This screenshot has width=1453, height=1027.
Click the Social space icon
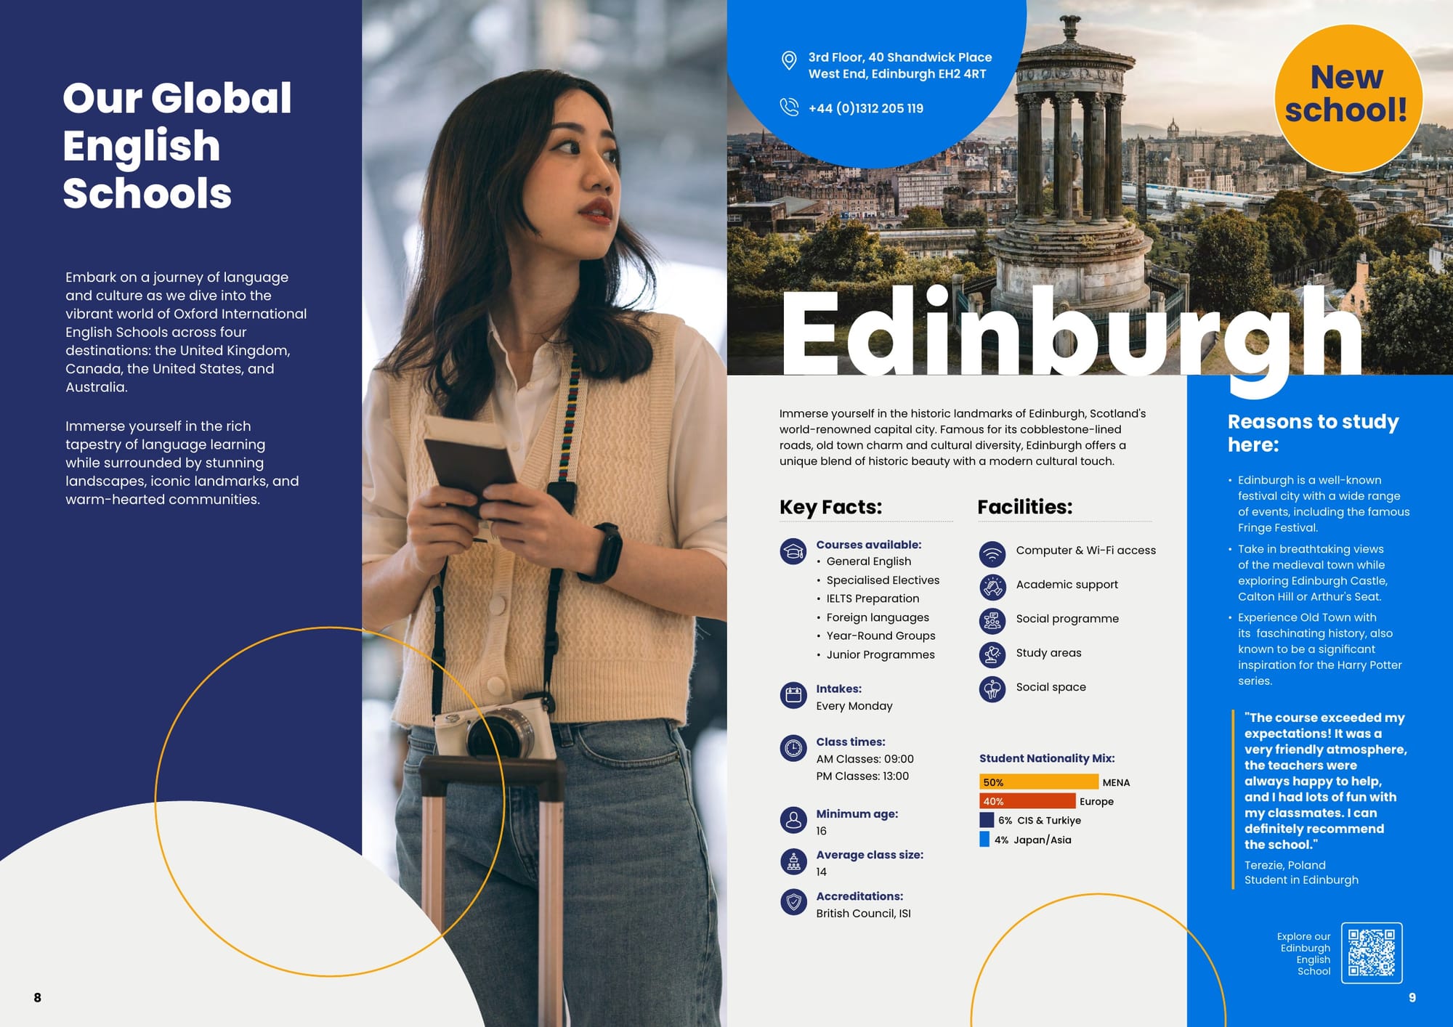pyautogui.click(x=992, y=689)
